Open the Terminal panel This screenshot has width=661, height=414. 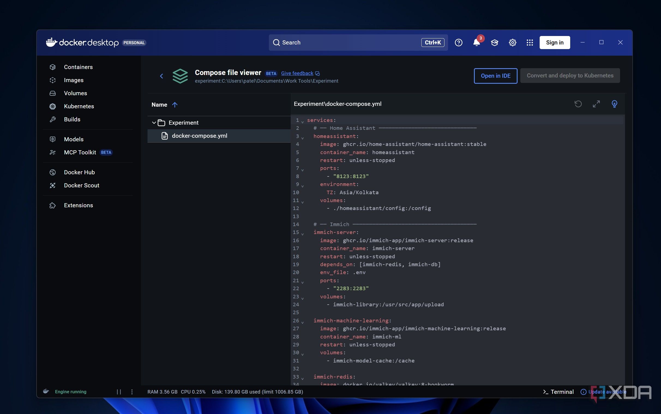click(558, 392)
